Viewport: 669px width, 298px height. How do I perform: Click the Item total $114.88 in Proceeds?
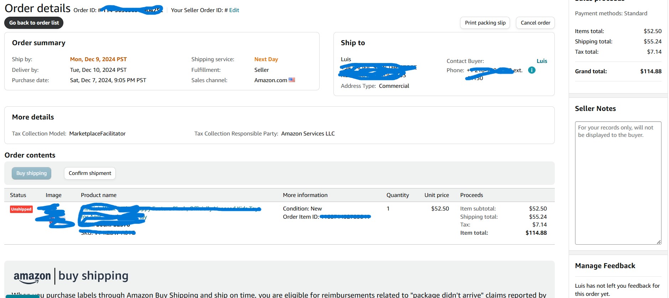(536, 233)
